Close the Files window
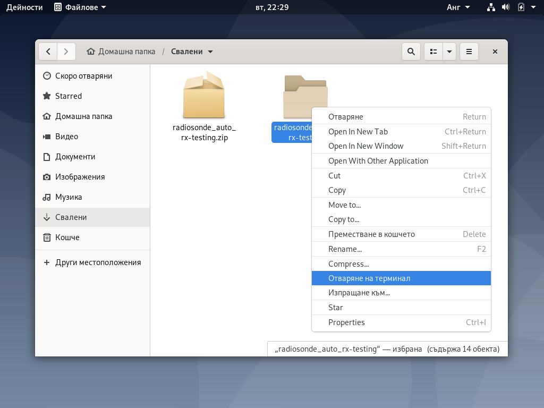The height and width of the screenshot is (408, 544). pyautogui.click(x=495, y=52)
